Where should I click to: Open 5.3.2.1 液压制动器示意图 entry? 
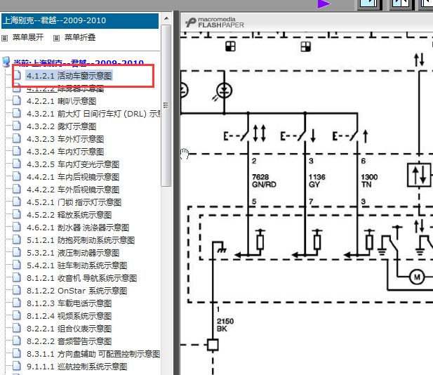coord(73,253)
